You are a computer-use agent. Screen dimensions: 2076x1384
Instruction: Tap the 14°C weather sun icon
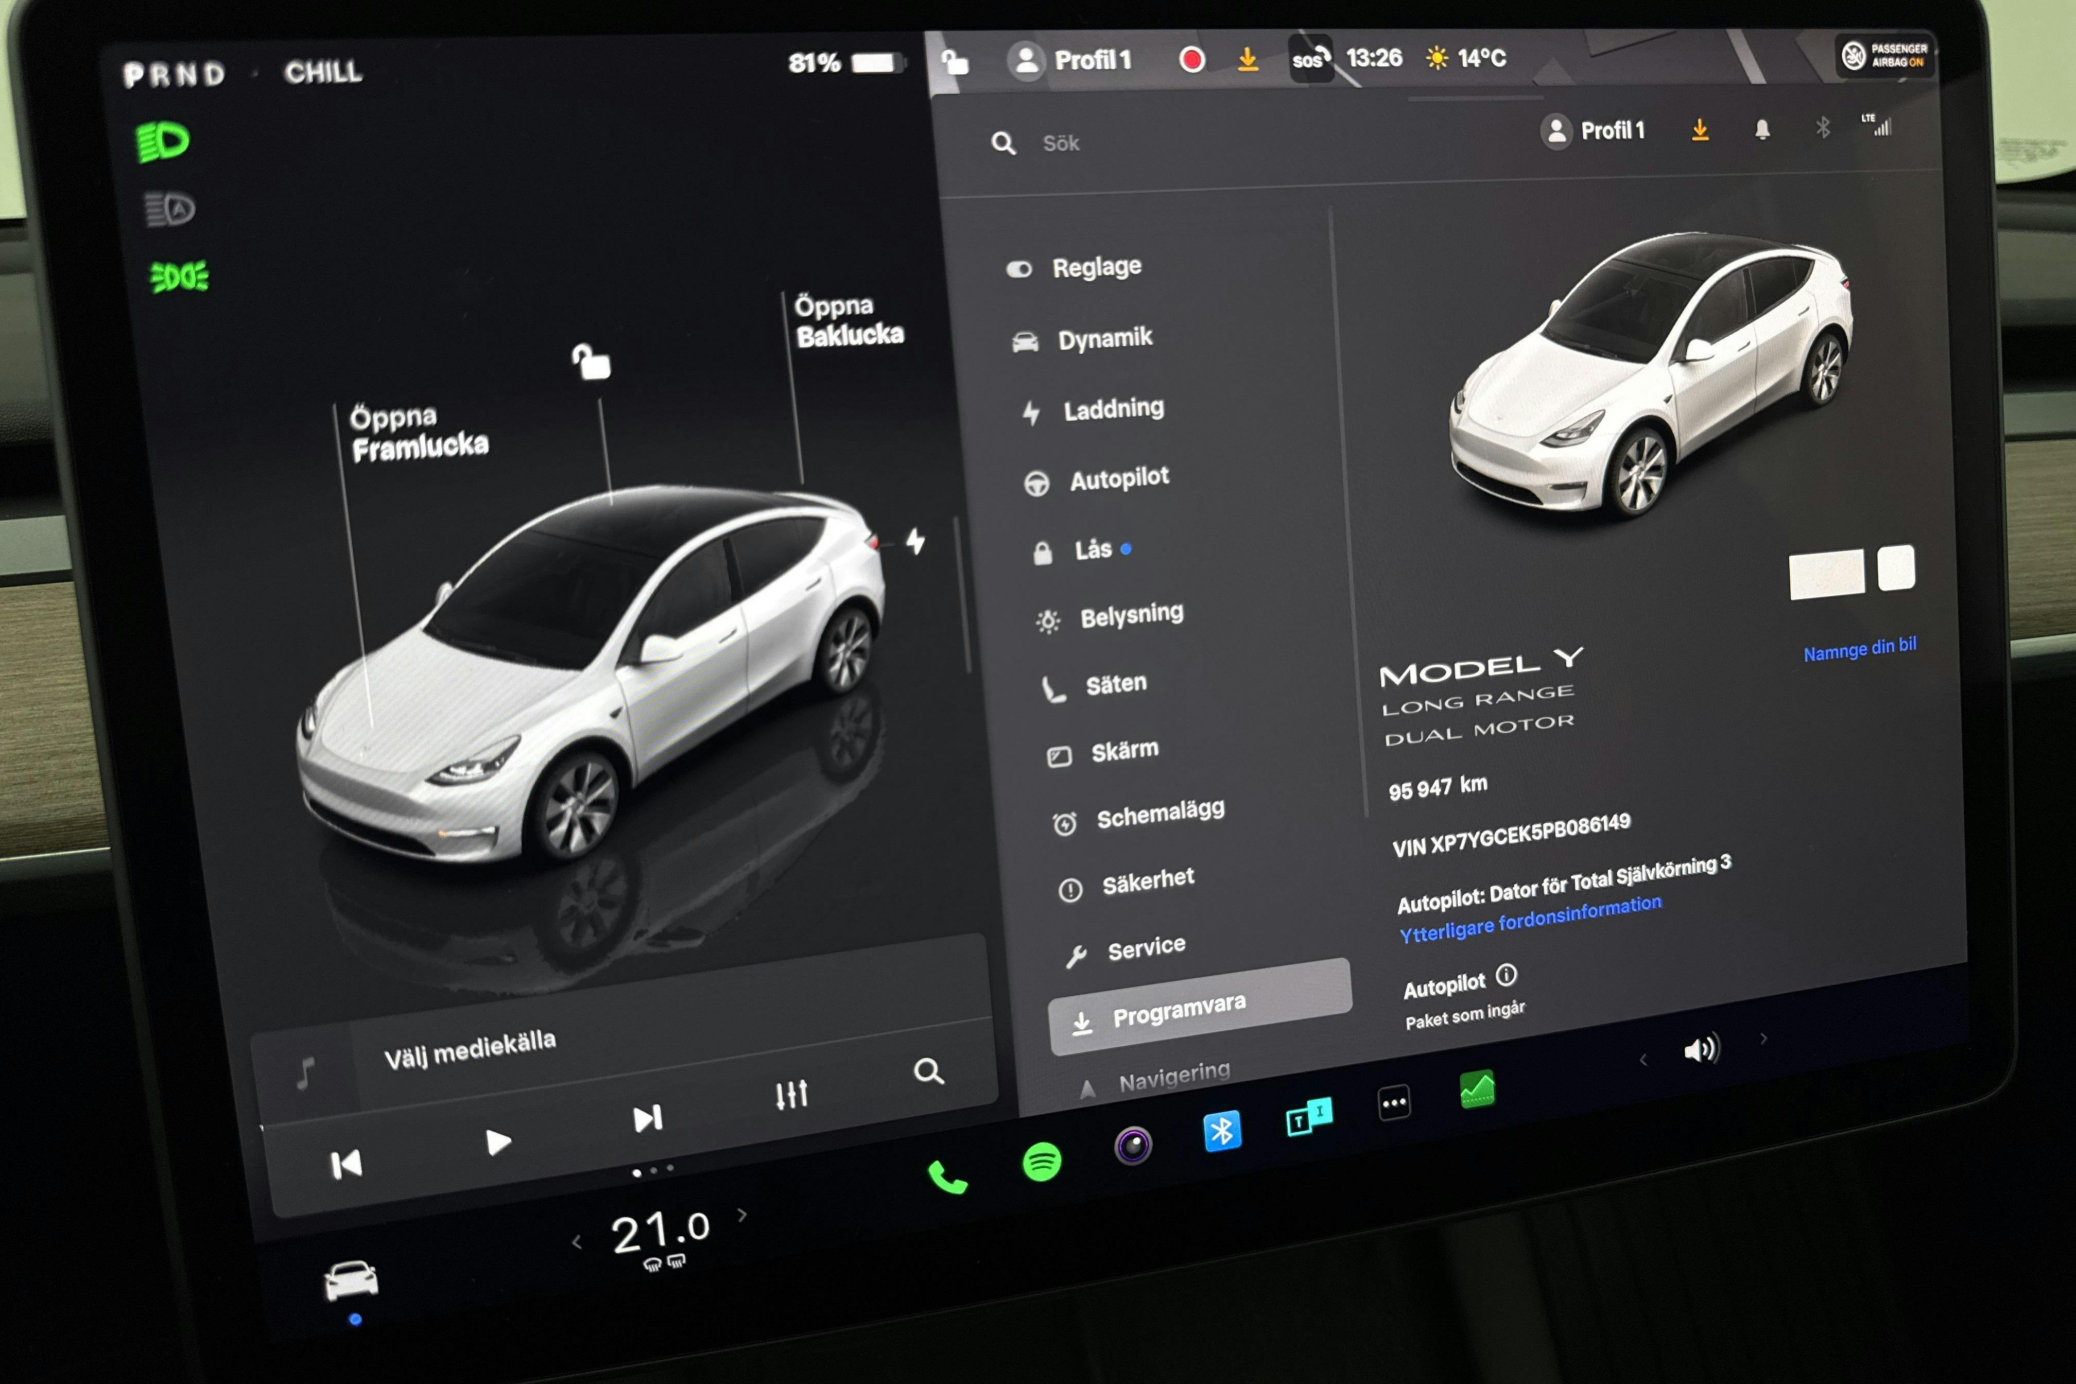(x=1437, y=58)
